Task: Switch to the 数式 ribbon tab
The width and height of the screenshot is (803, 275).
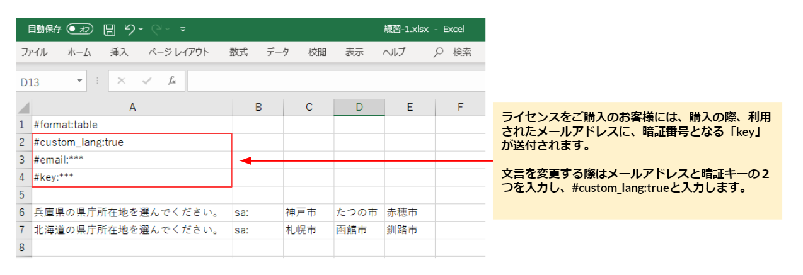Action: (238, 52)
